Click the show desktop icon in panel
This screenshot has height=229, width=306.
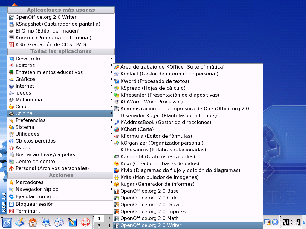coord(20,222)
